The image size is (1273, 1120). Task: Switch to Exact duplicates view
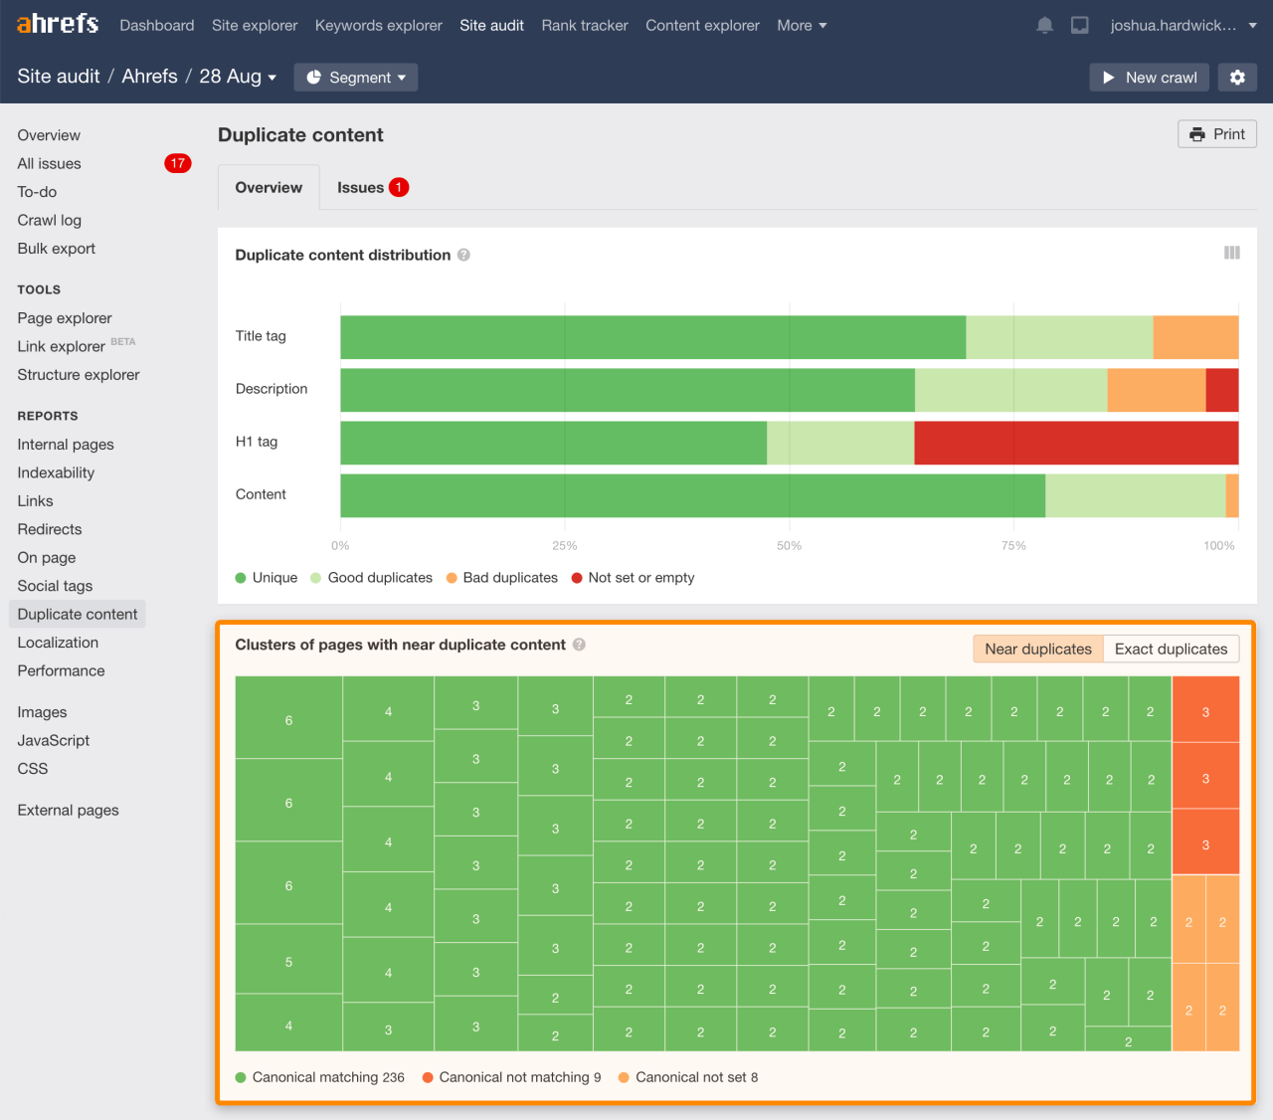(x=1171, y=649)
